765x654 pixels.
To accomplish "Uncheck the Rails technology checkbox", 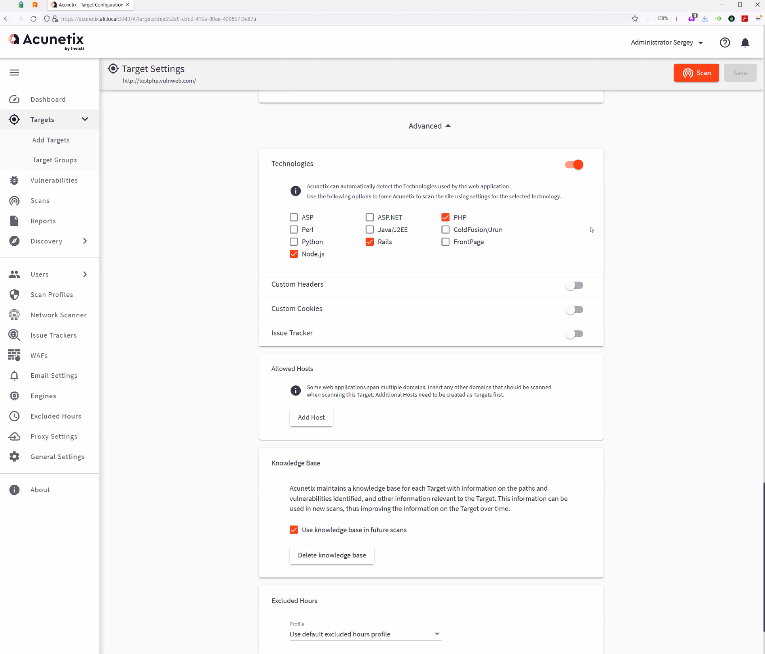I will [x=370, y=242].
